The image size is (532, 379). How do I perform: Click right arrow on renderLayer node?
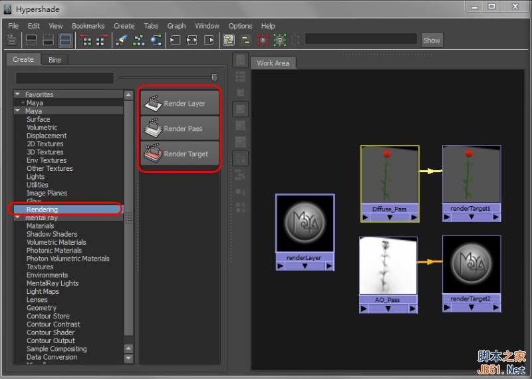pyautogui.click(x=329, y=267)
